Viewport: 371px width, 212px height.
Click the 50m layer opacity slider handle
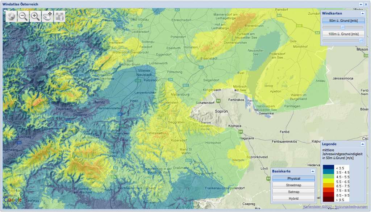point(343,27)
